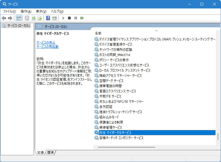221x162 pixels.
Task: Open the blue Help question mark icon
Action: (x=48, y=18)
